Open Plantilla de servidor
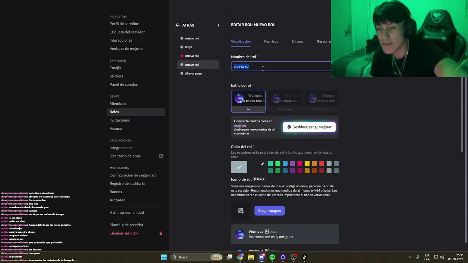Viewport: 468px width, 263px height. (136, 225)
